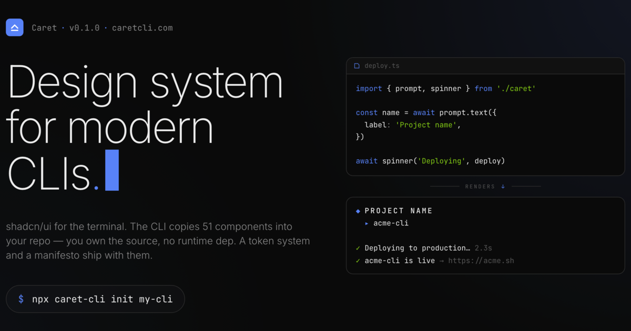
Task: Click the blue blinking cursor block after CLIs
Action: 112,170
